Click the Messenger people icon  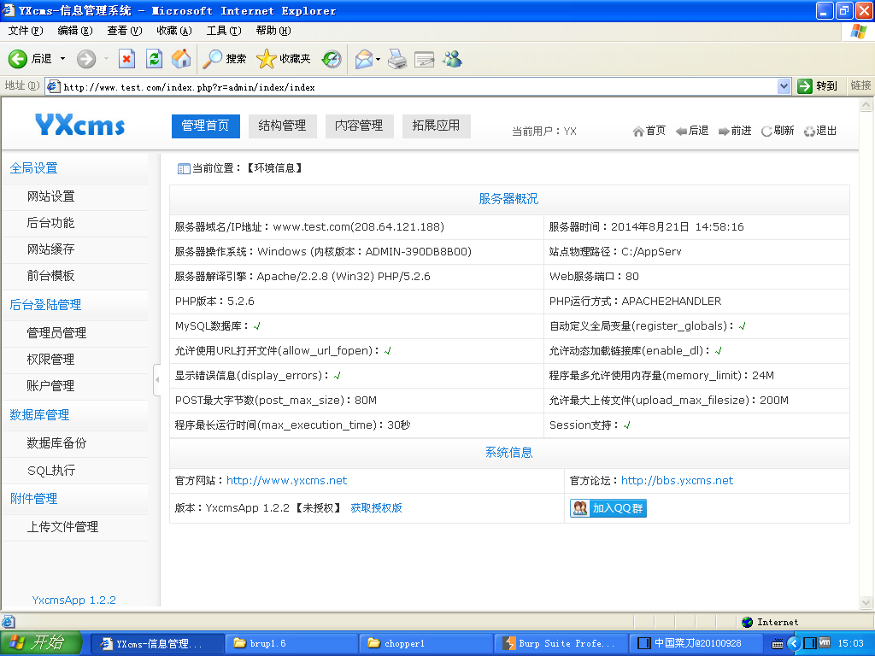pyautogui.click(x=452, y=59)
